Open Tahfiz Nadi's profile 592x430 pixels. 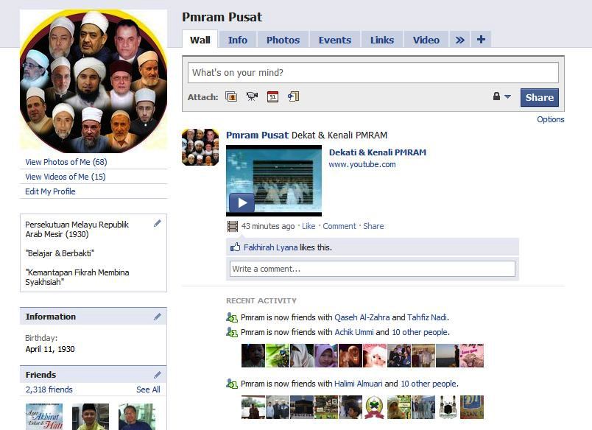426,317
